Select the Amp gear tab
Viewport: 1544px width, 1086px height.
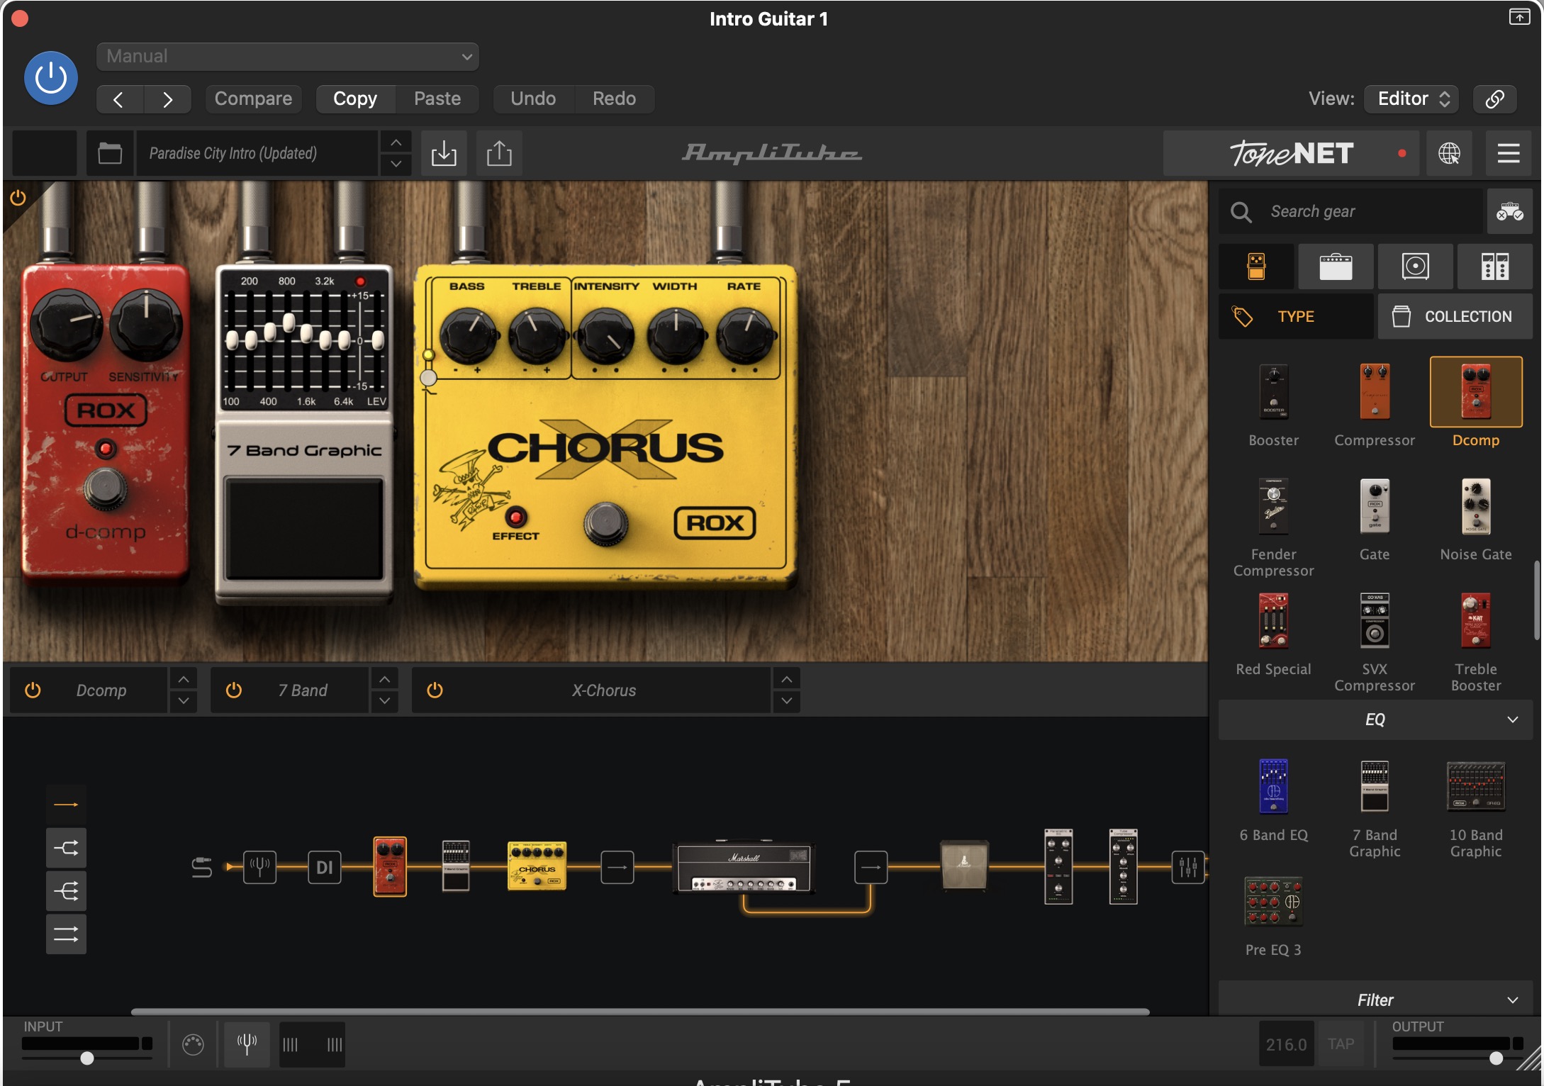tap(1336, 267)
